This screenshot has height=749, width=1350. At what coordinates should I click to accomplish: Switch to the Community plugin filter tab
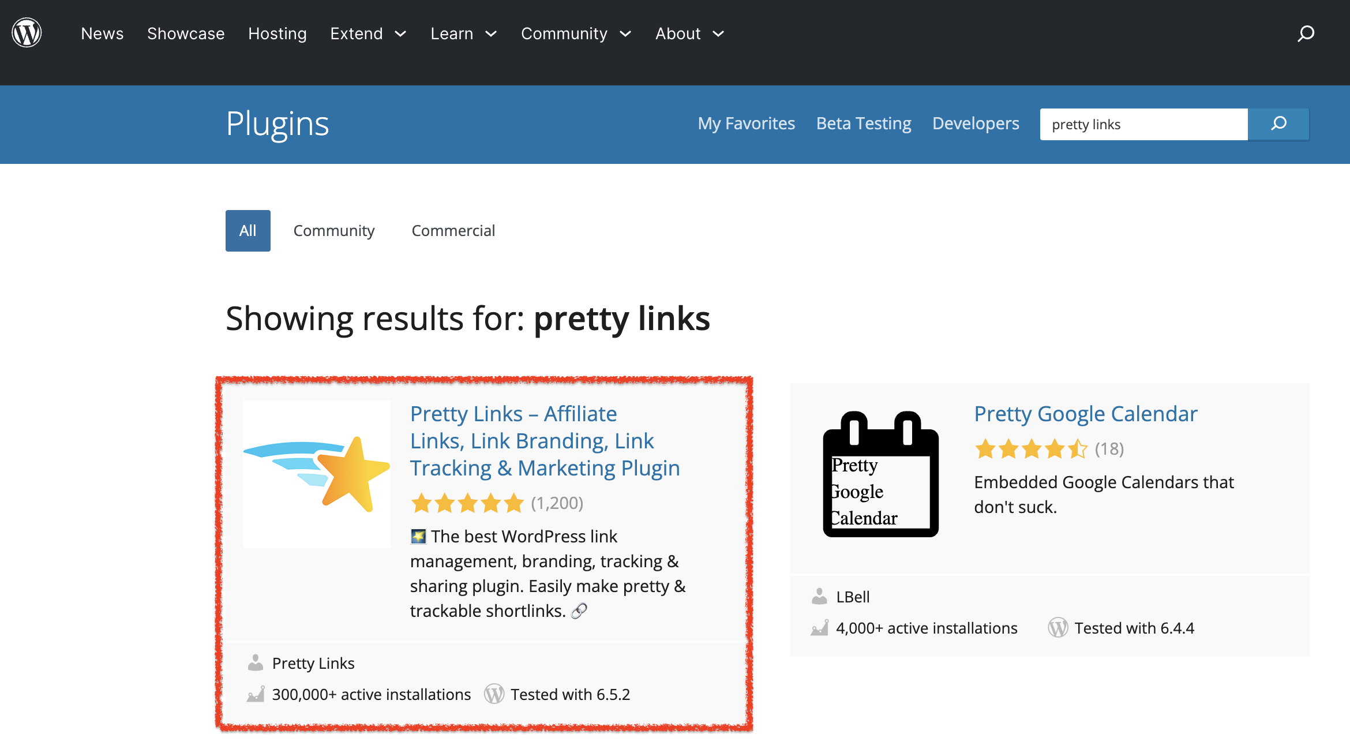coord(333,231)
